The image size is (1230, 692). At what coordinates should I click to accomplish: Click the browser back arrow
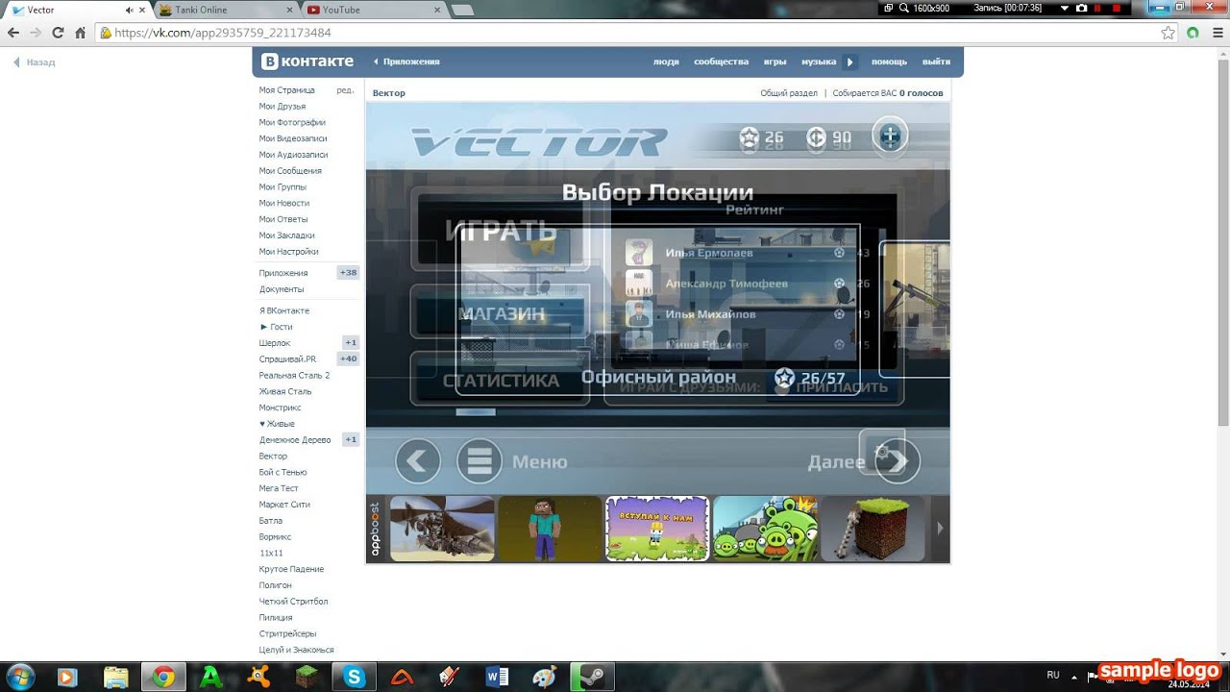coord(13,33)
